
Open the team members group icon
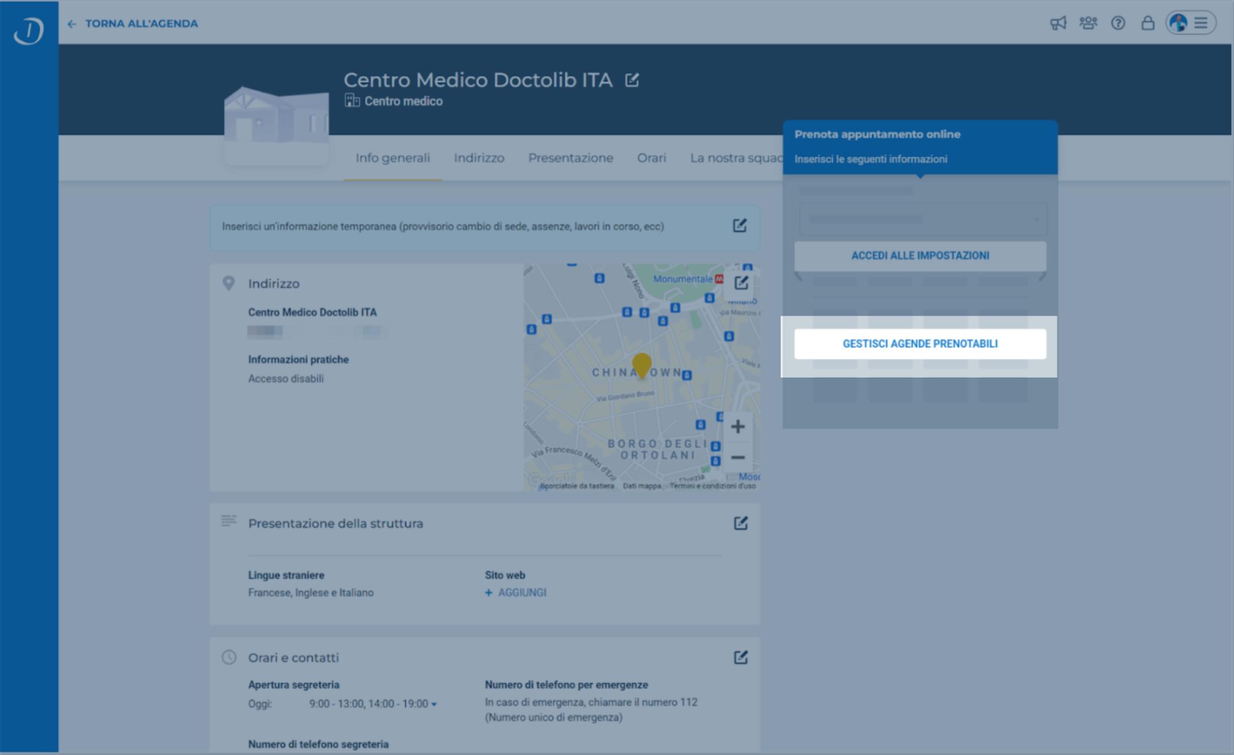tap(1088, 23)
